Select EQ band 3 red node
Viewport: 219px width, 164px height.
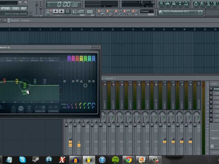4,81
